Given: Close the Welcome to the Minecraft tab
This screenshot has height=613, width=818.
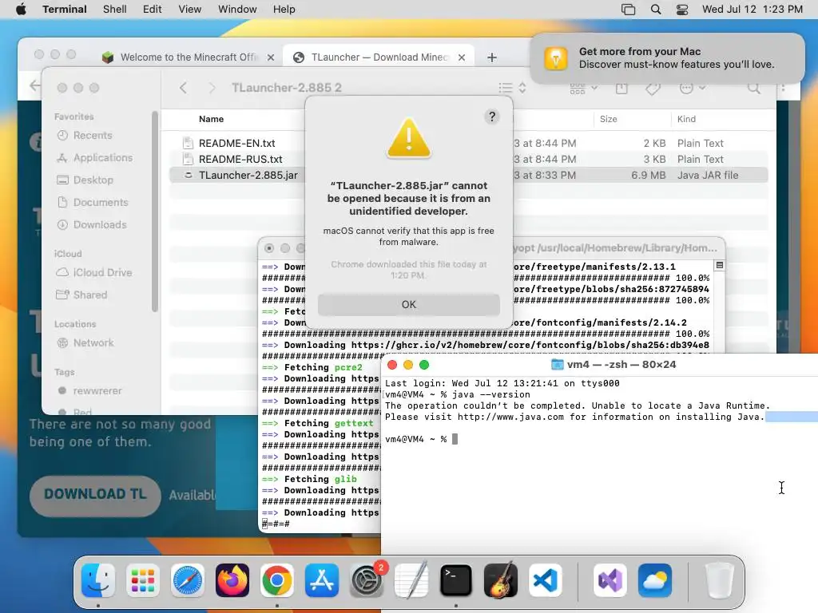Looking at the screenshot, I should tap(270, 57).
